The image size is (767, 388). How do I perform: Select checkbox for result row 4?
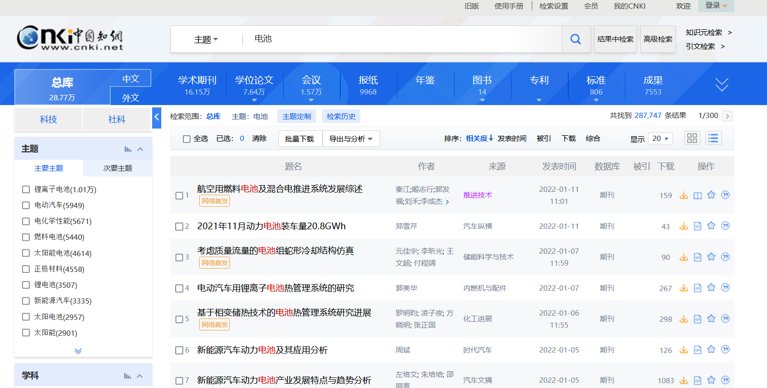pos(179,288)
